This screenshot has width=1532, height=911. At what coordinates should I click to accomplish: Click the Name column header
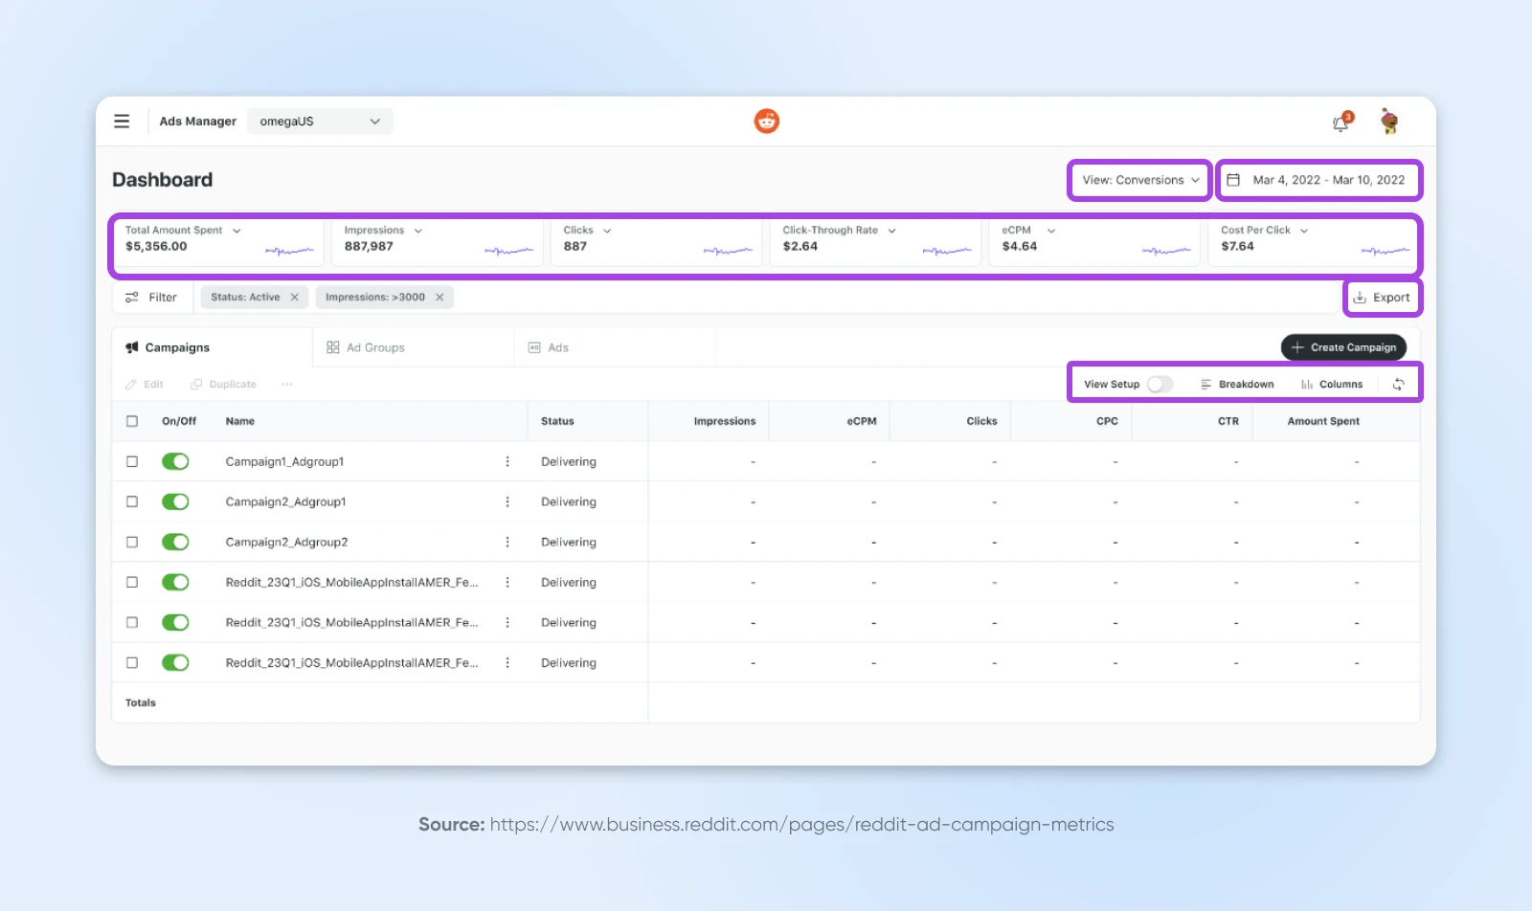coord(240,422)
